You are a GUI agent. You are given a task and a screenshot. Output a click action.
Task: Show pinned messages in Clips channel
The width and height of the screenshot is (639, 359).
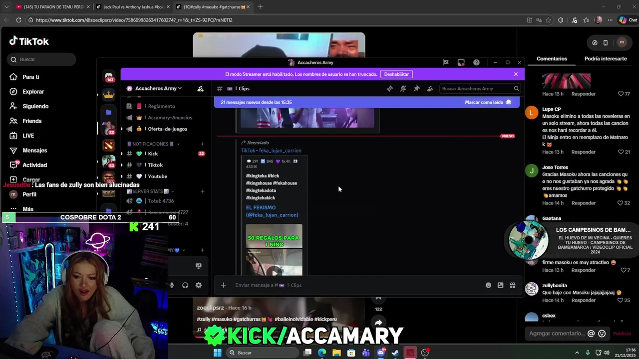417,88
